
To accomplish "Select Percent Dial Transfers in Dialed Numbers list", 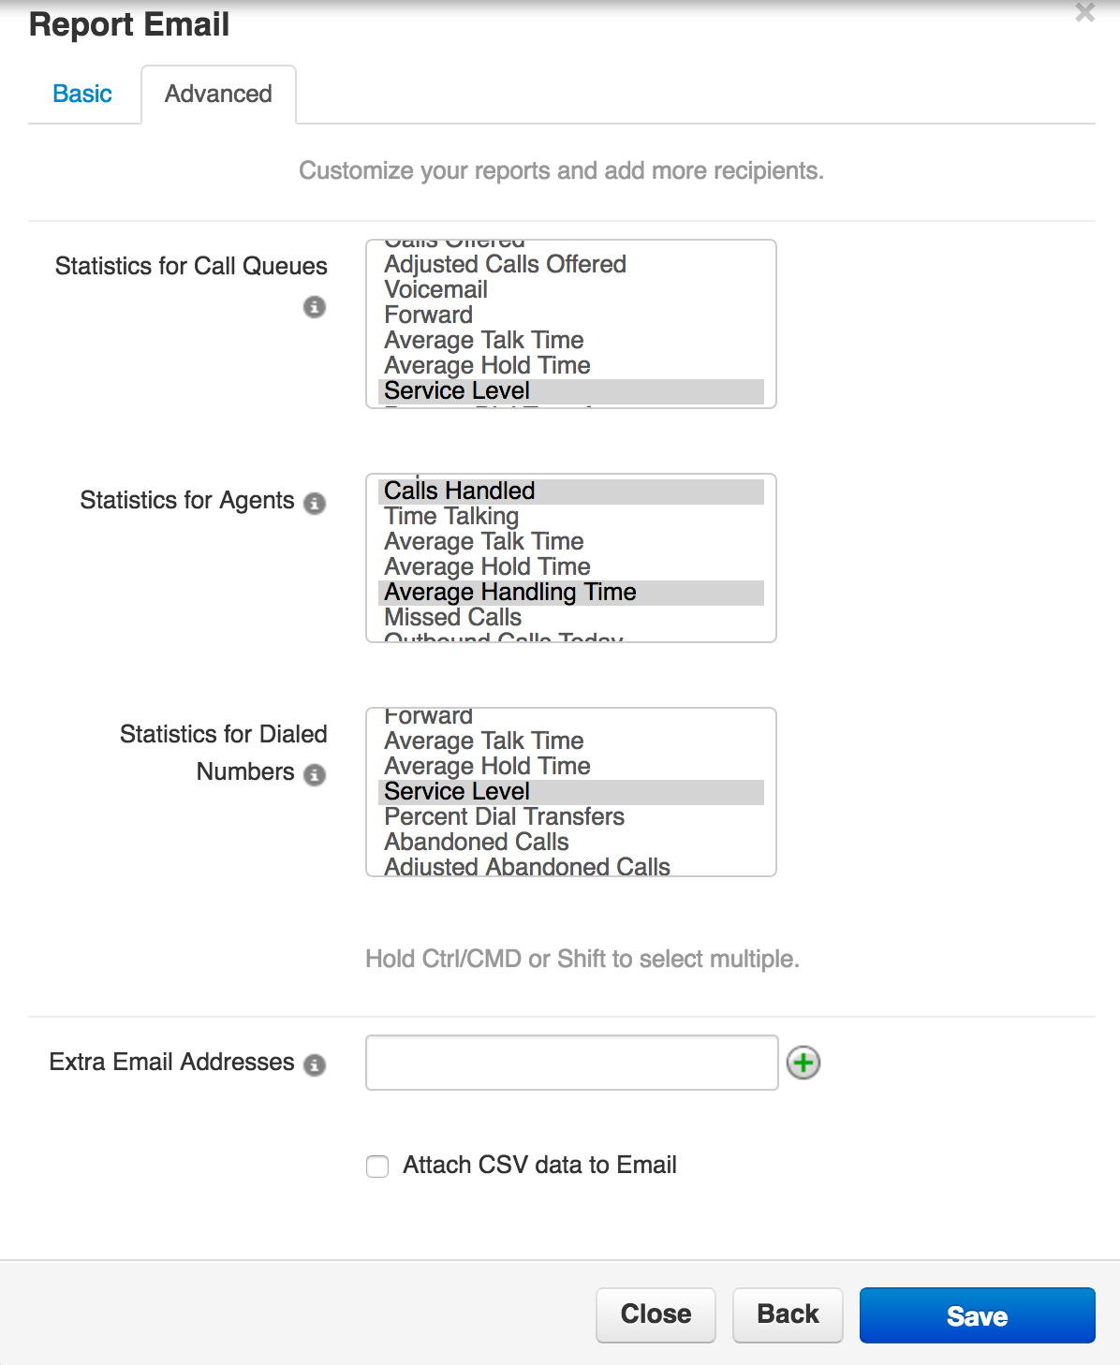I will [504, 817].
